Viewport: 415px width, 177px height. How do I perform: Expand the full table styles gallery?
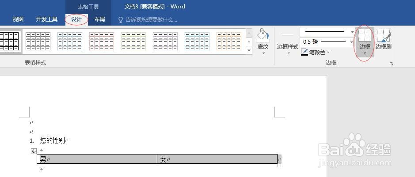249,50
